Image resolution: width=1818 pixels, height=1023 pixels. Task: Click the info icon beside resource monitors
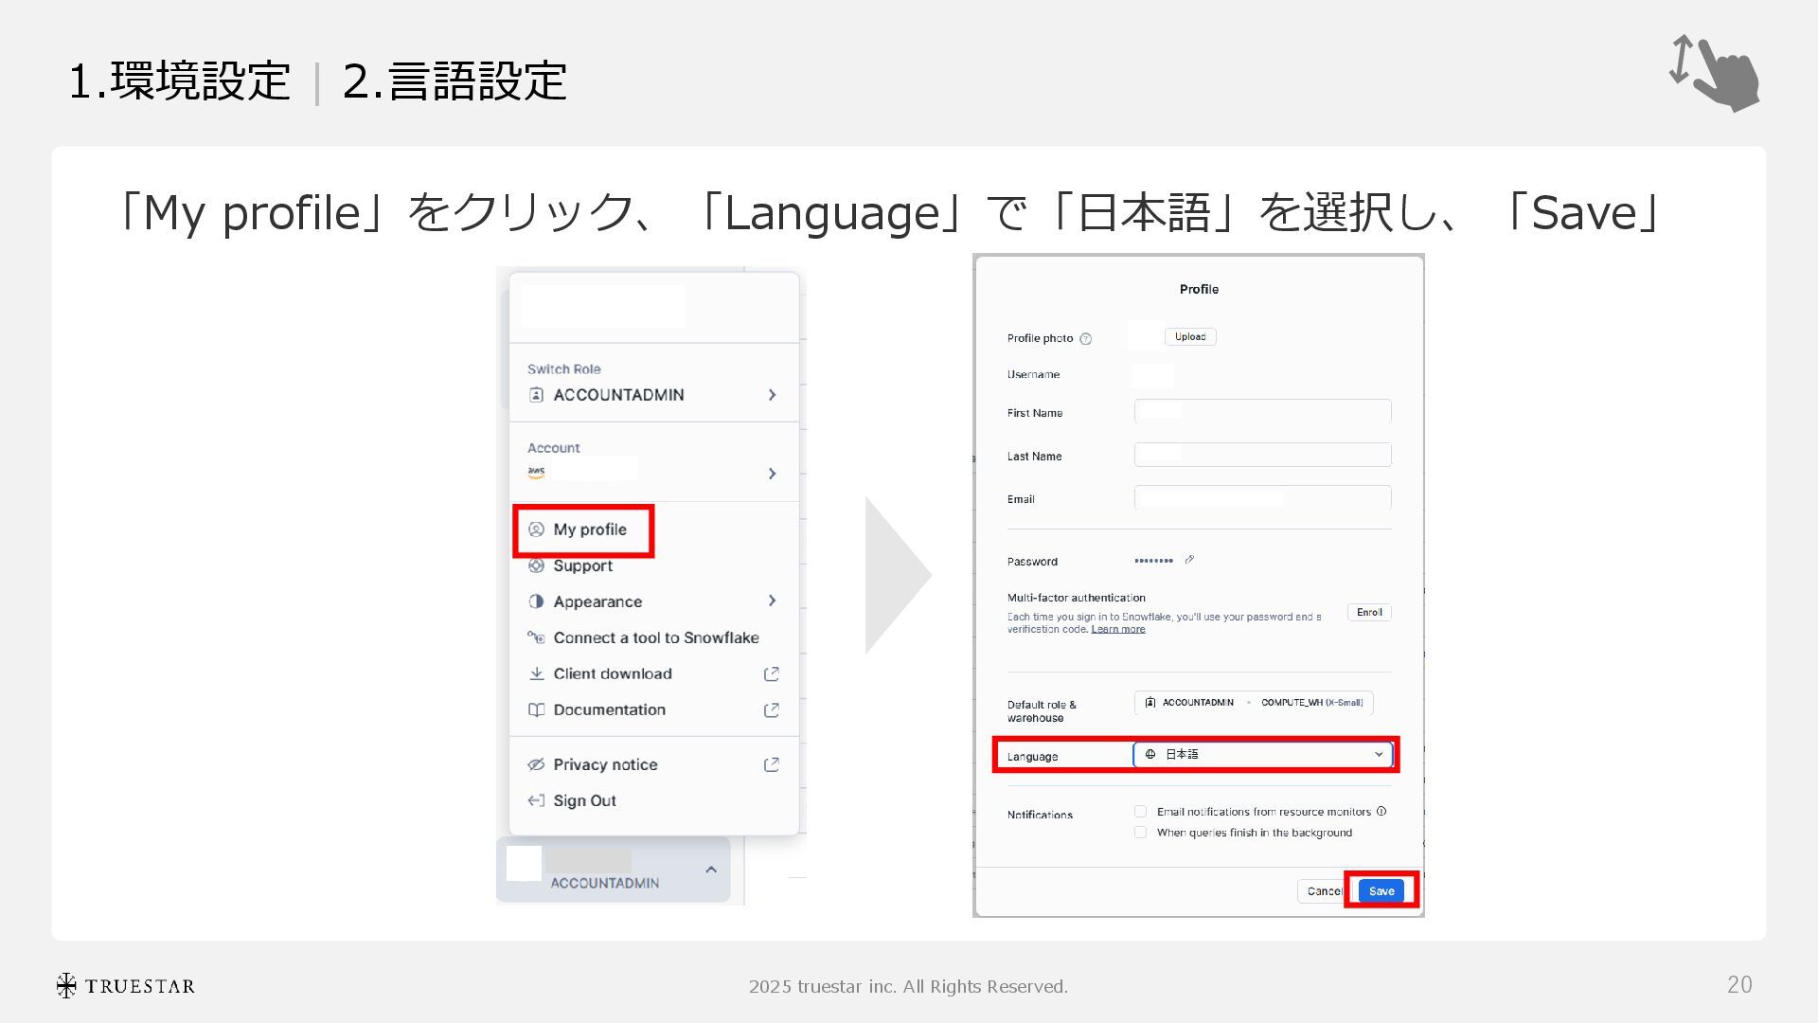1381,811
